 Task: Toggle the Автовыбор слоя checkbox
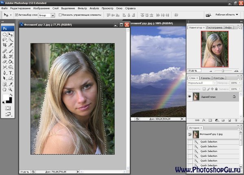pos(16,15)
